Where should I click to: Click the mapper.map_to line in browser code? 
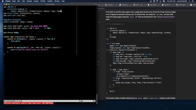[x=139, y=82]
